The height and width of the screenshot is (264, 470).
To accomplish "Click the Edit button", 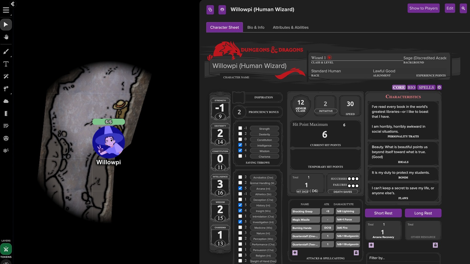I will (x=450, y=8).
